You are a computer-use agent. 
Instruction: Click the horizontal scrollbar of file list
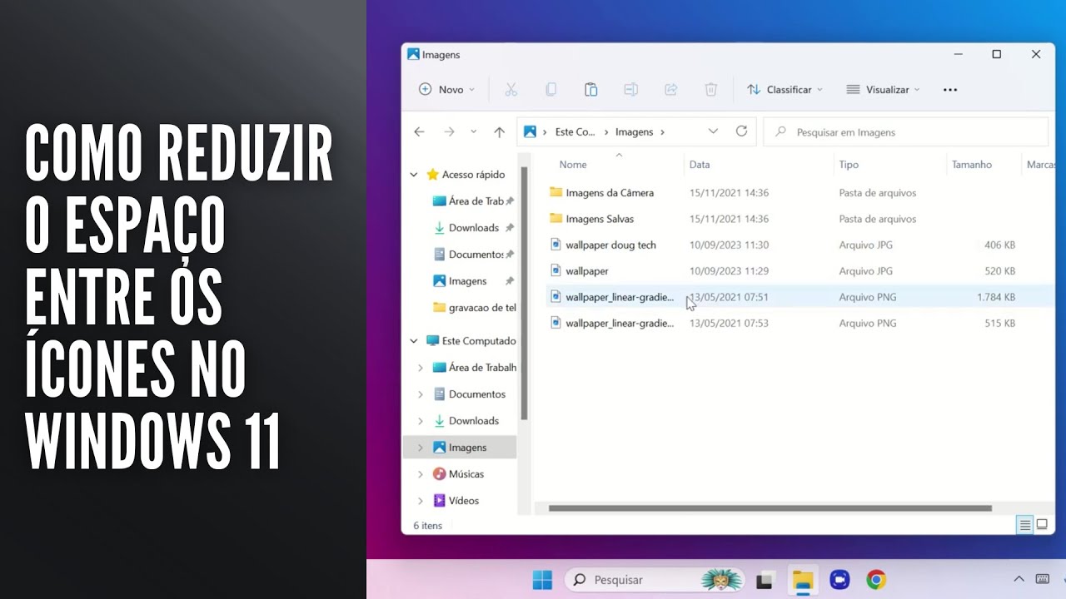click(x=770, y=508)
